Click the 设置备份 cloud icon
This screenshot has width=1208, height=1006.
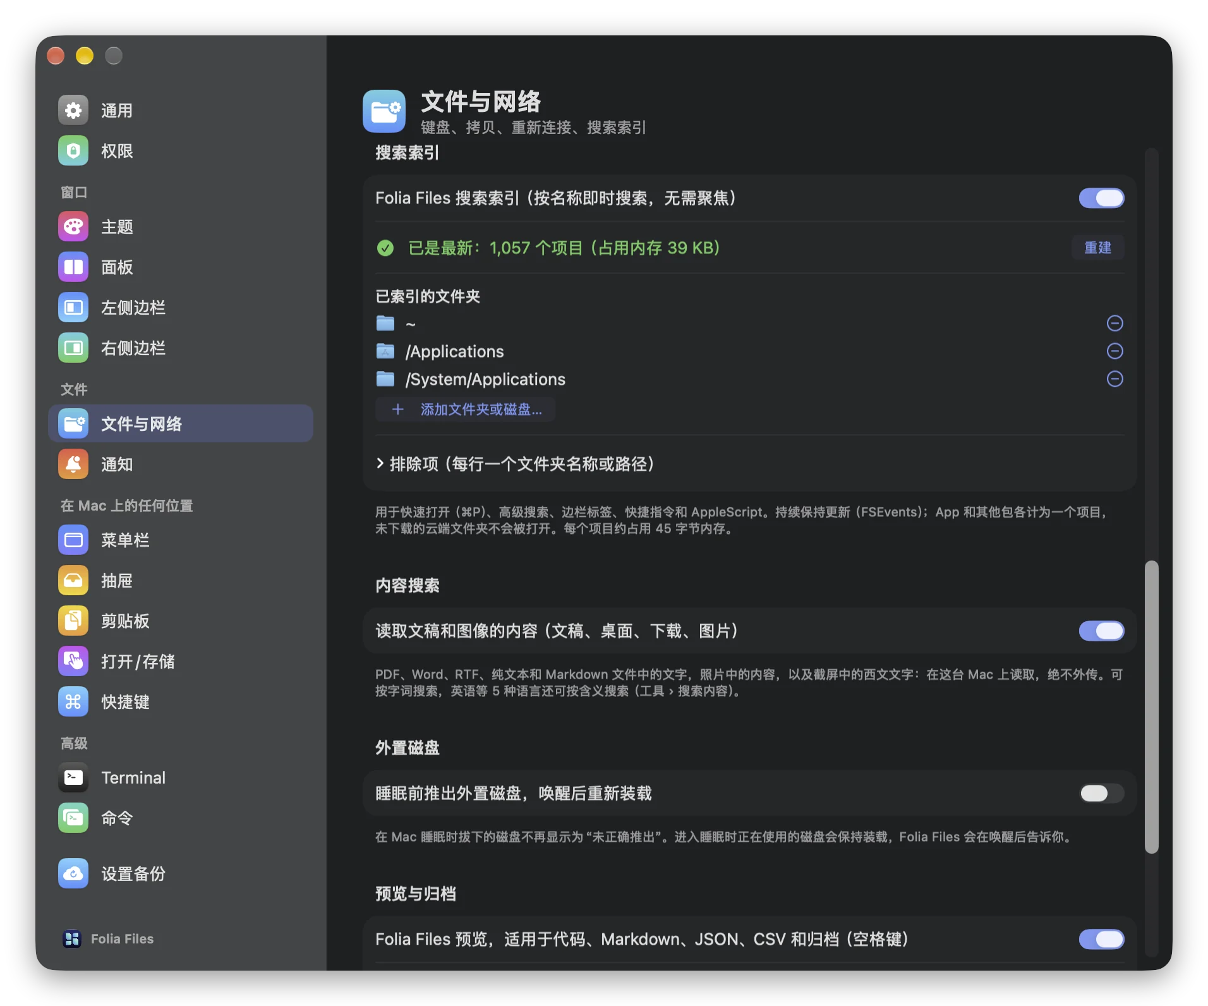(73, 874)
